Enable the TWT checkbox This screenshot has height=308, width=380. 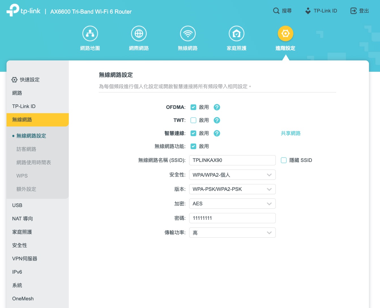point(193,120)
